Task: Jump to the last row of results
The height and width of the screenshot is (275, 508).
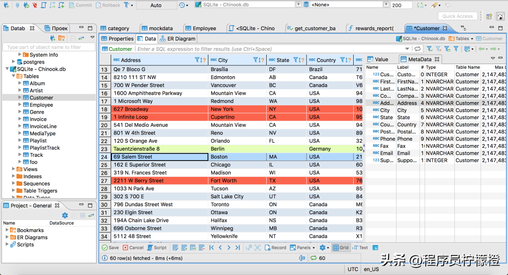Action: [x=238, y=248]
